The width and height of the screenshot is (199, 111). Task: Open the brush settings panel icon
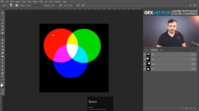(x=16, y=6)
